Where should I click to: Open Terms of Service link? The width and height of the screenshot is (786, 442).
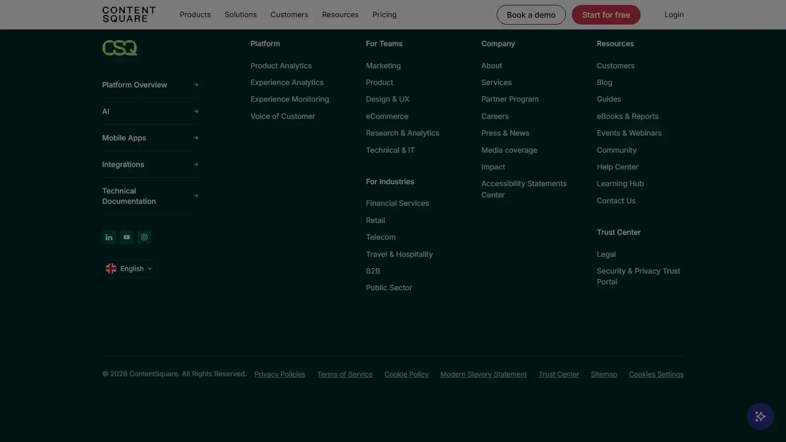click(345, 374)
